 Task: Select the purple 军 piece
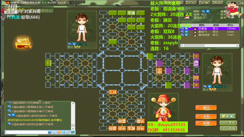pyautogui.click(x=196, y=85)
